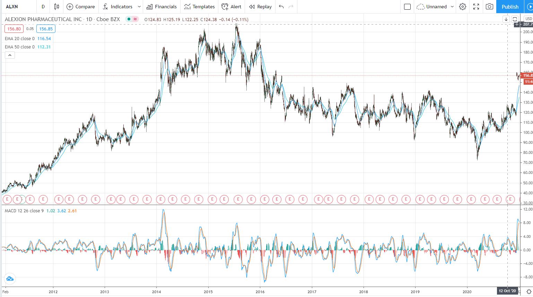Click the blue 156.85 buy button
This screenshot has height=297, width=533.
click(46, 29)
